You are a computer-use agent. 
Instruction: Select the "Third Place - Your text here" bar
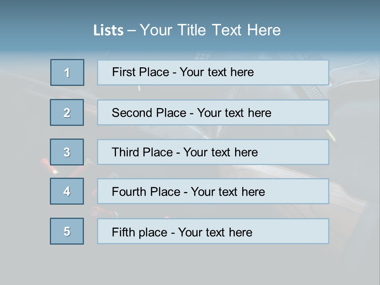click(213, 152)
